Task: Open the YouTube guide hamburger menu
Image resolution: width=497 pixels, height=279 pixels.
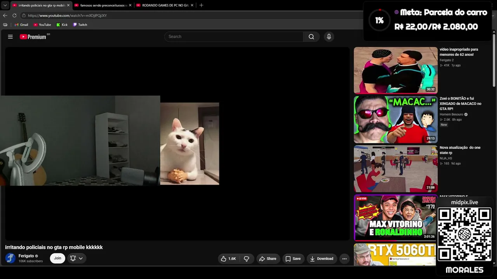Action: (x=10, y=37)
